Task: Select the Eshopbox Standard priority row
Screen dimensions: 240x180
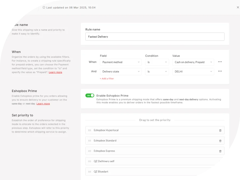Action: click(x=155, y=141)
